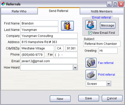The height and width of the screenshot is (105, 125).
Task: Expand the How Heard dropdown
Action: coord(75,68)
